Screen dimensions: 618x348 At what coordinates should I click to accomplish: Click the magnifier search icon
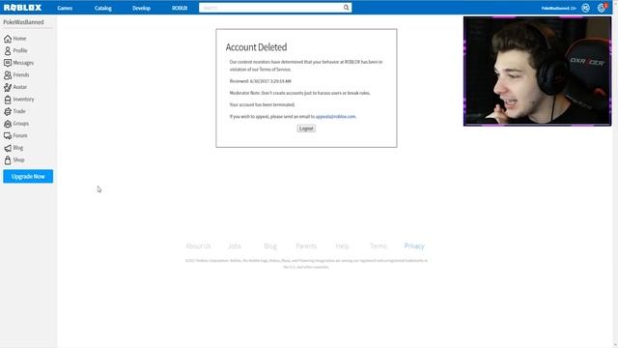346,8
